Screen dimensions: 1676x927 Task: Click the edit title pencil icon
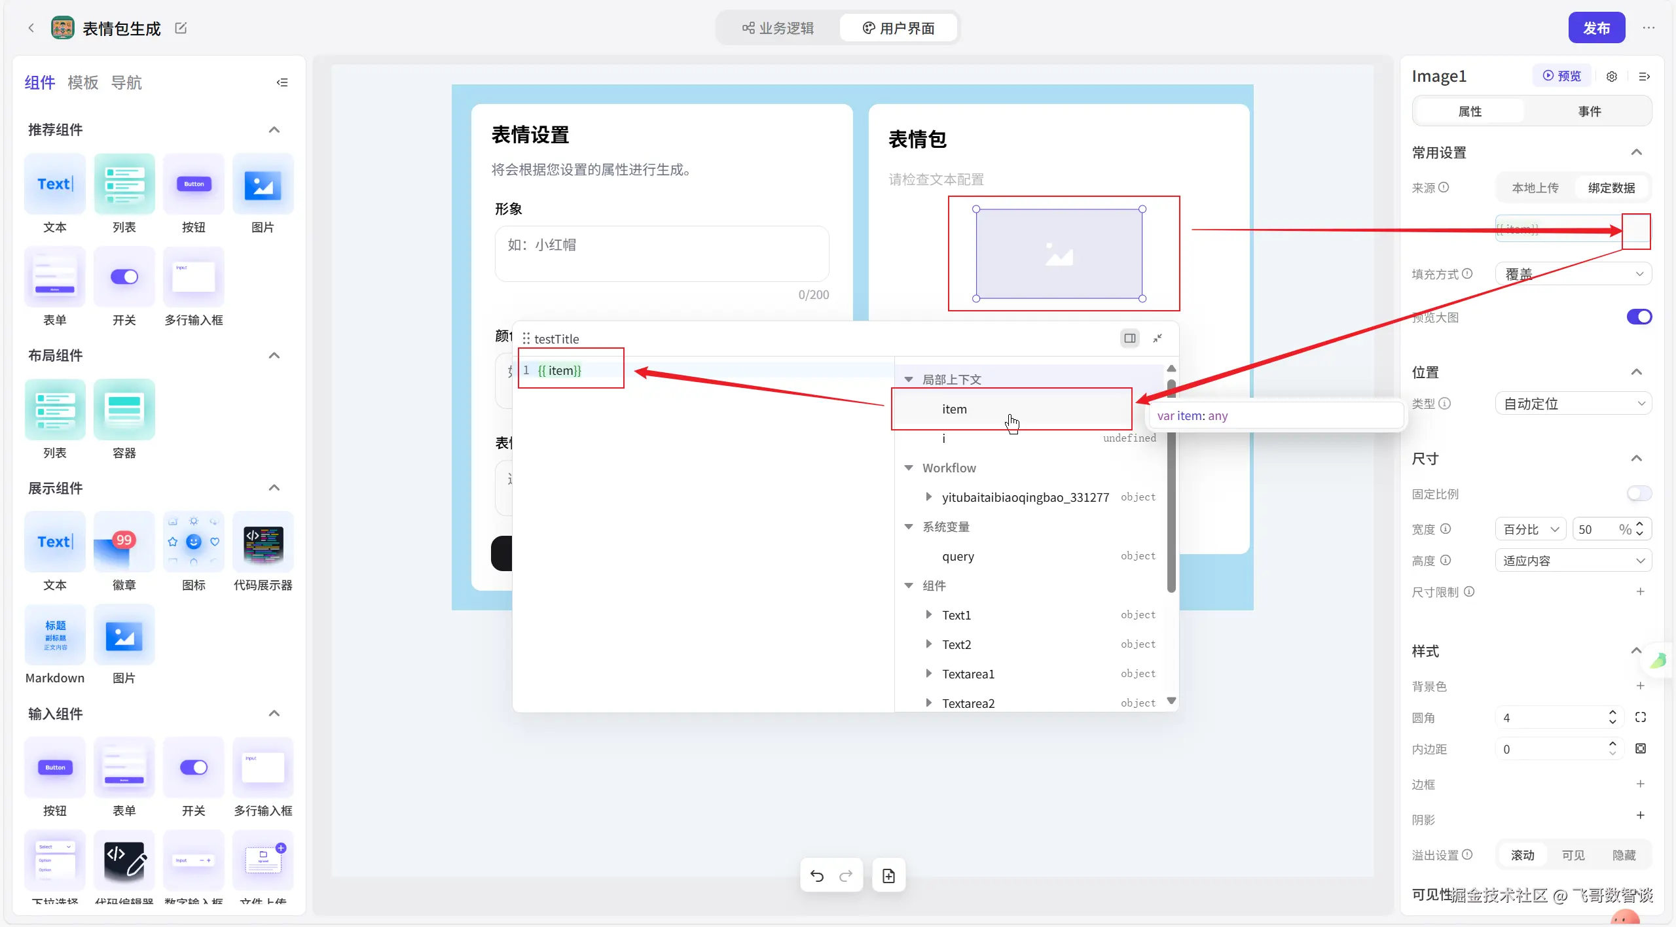click(x=181, y=27)
